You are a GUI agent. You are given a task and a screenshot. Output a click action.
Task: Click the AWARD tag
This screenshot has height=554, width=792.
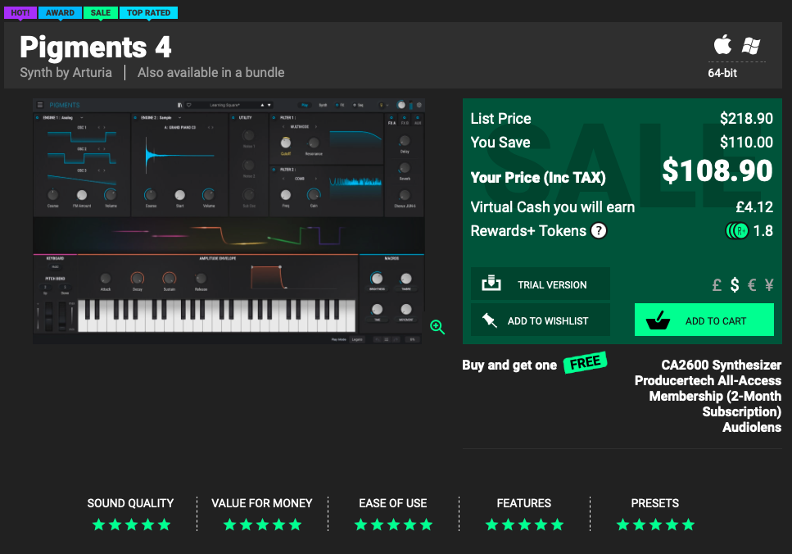click(60, 12)
